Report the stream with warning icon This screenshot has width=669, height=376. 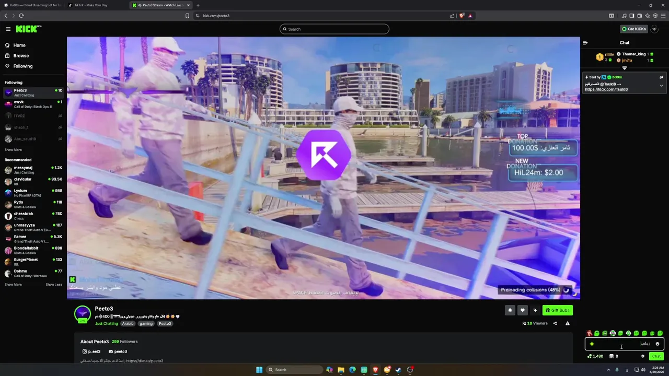coord(568,323)
